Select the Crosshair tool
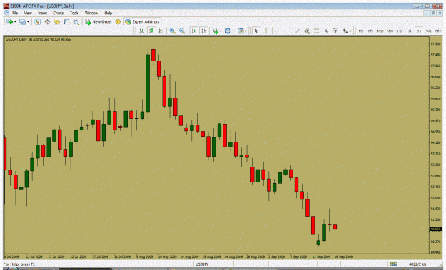 point(266,31)
